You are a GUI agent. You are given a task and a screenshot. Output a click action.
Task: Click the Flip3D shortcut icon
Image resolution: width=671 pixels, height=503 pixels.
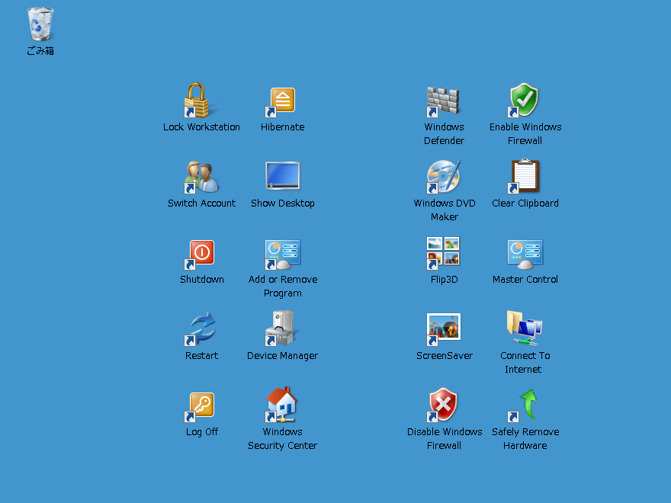443,253
